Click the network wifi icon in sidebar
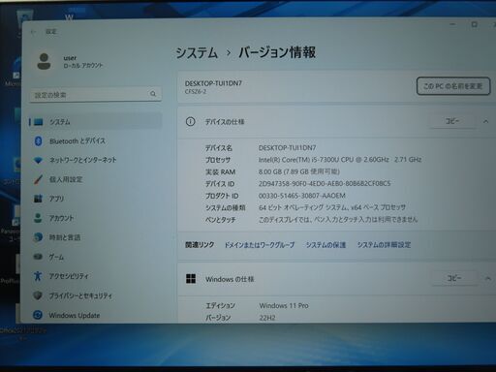Image resolution: width=496 pixels, height=372 pixels. point(38,160)
